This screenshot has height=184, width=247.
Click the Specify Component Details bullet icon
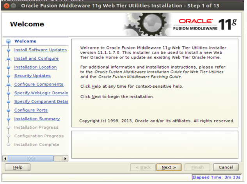tap(9, 102)
